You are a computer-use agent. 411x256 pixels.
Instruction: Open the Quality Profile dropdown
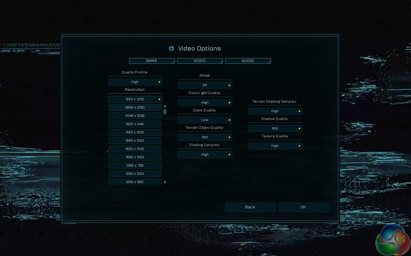tap(135, 82)
